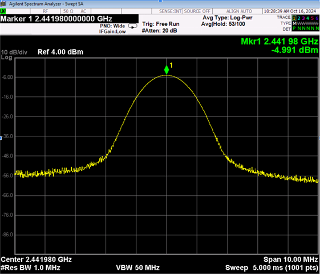Viewport: 320px width, 274px height.
Task: Click the date and time readout
Action: pos(290,11)
